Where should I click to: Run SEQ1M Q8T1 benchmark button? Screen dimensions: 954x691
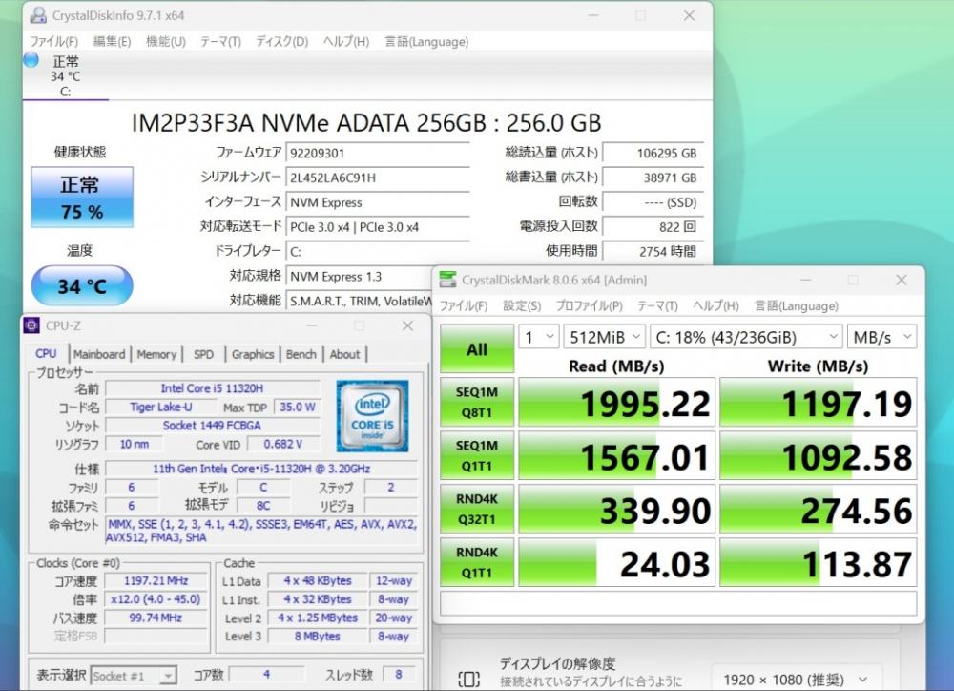tap(477, 402)
